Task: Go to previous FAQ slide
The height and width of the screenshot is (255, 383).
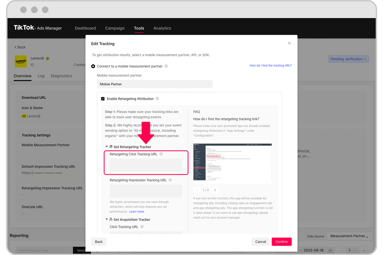Action: 197,190
